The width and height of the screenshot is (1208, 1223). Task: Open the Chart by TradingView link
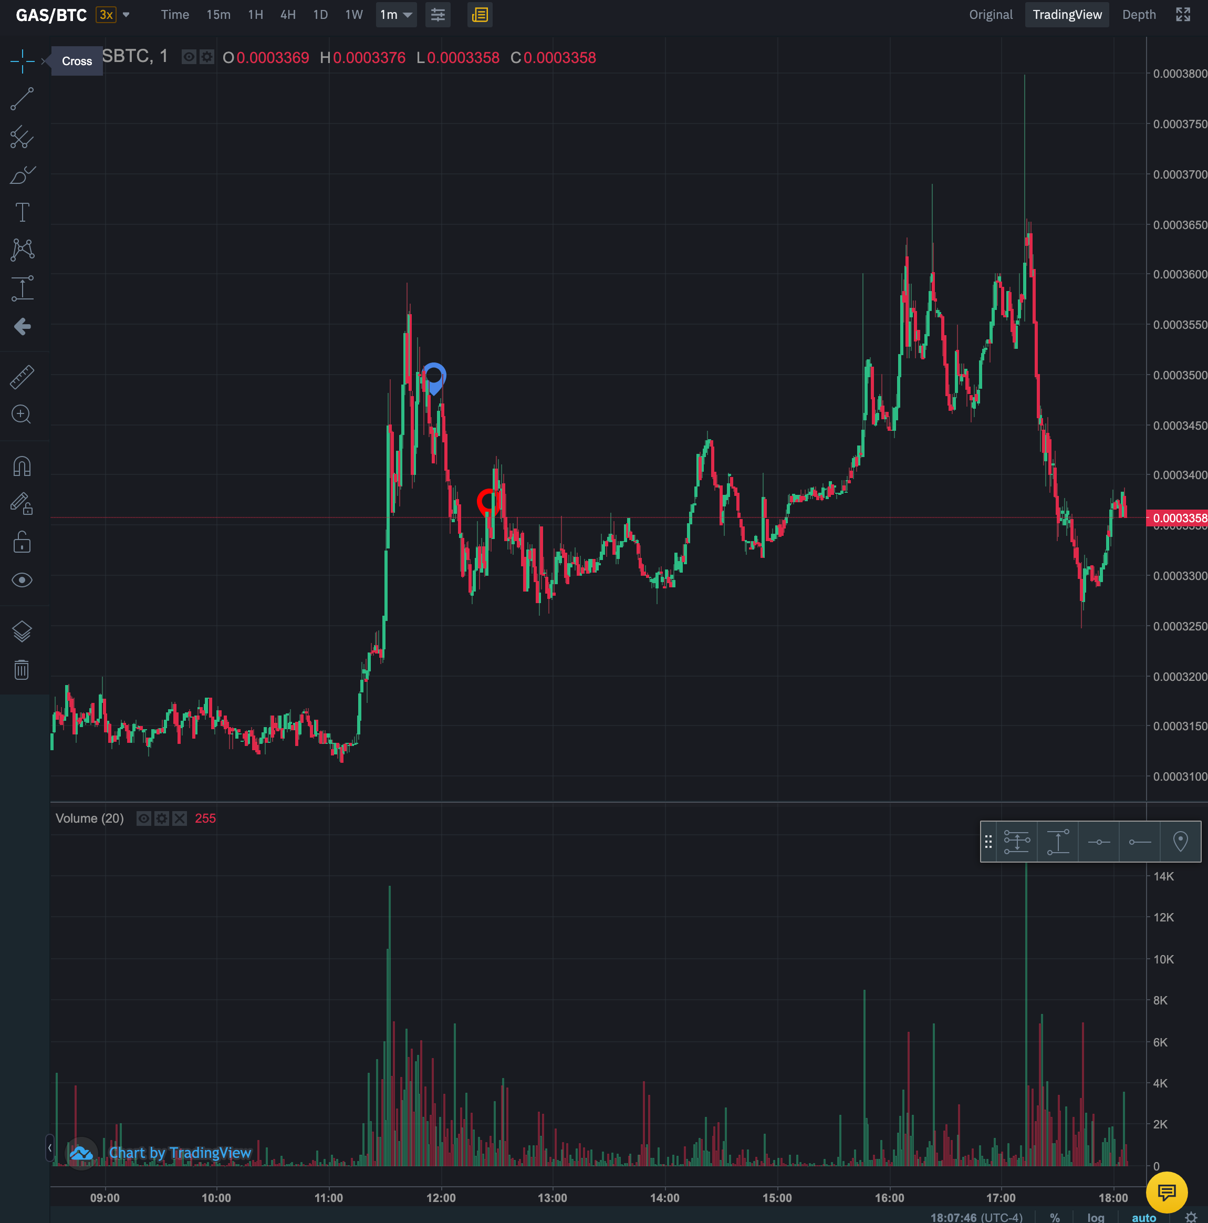[180, 1153]
